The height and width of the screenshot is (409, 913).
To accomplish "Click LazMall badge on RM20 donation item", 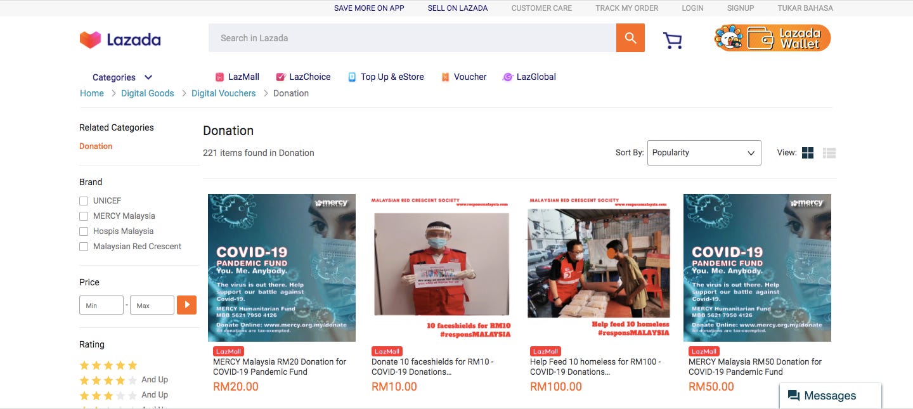I will 228,351.
